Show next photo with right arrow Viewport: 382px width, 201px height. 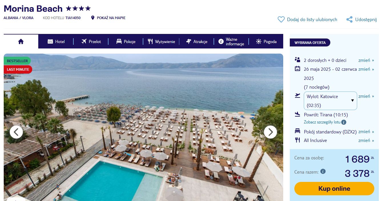click(270, 132)
